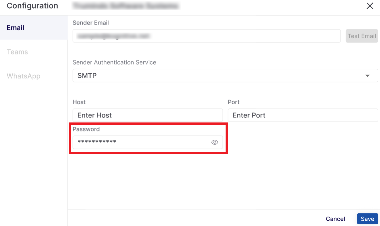Click the Port field label

pyautogui.click(x=234, y=102)
